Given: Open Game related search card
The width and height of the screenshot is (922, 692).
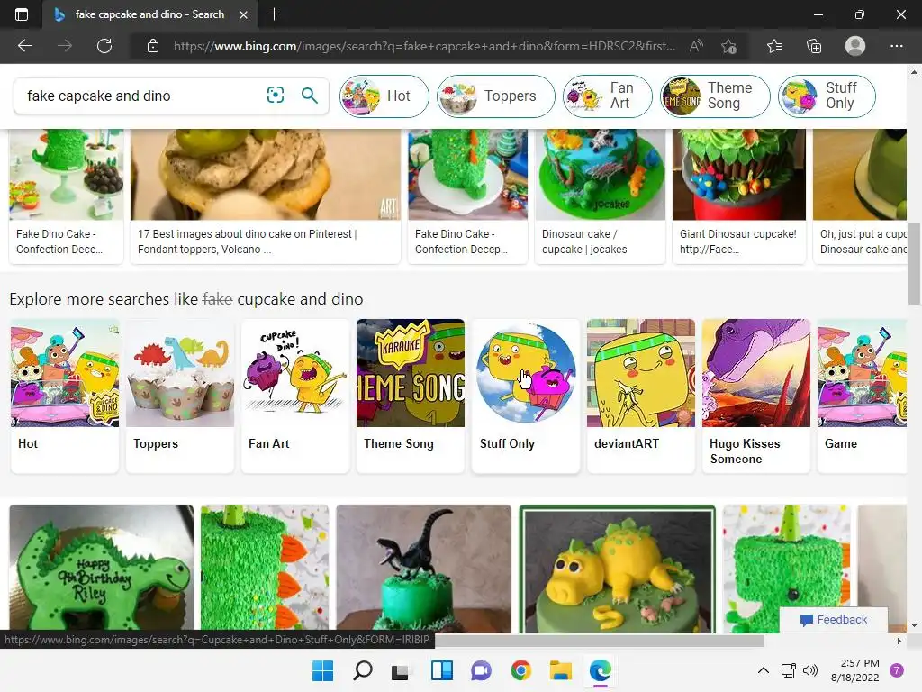Looking at the screenshot, I should [x=862, y=396].
